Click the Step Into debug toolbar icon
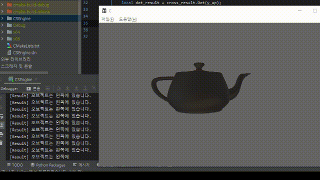320x180 pixels. (x=67, y=88)
